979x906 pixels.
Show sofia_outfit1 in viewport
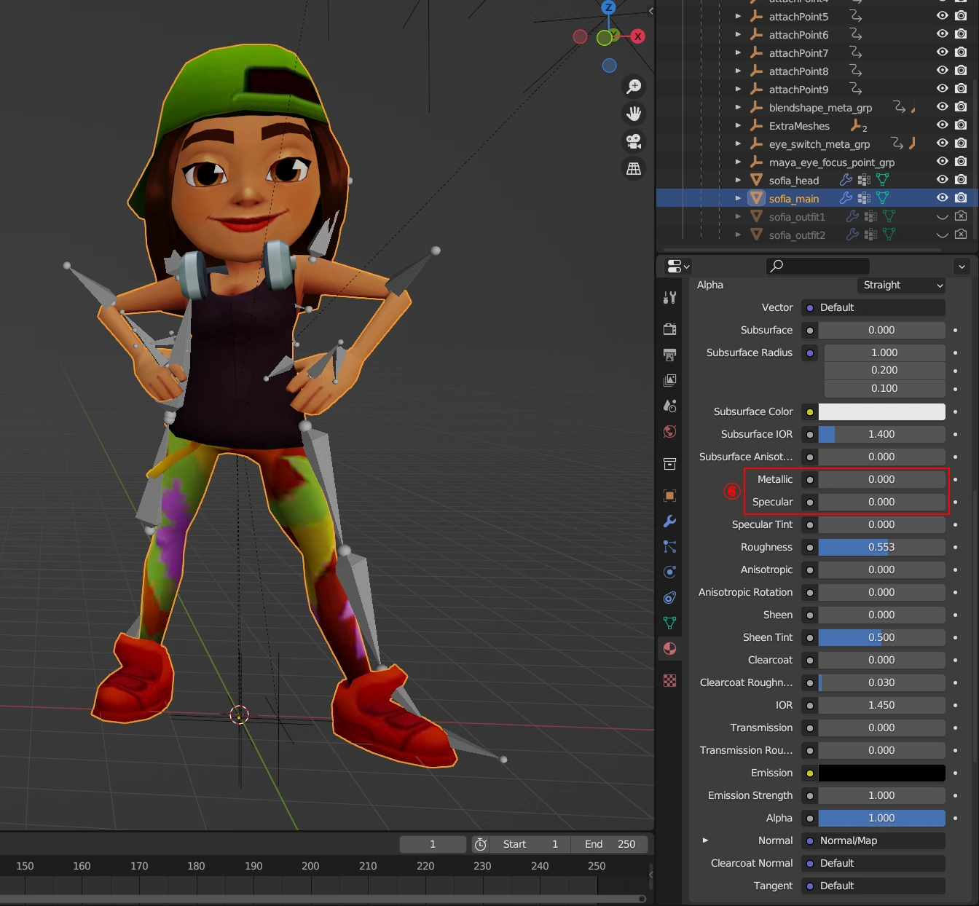(942, 216)
